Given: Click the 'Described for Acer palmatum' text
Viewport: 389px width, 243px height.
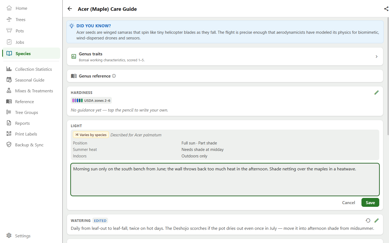Looking at the screenshot, I should point(136,135).
